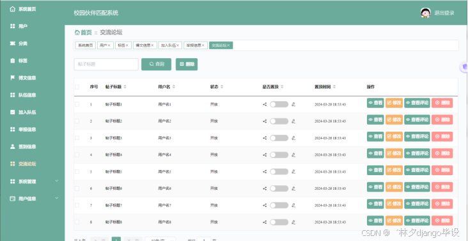Check the select-all checkbox in table header
Image resolution: width=468 pixels, height=241 pixels.
click(77, 87)
